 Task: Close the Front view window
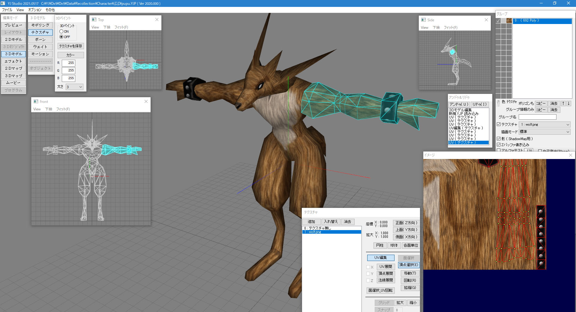146,101
